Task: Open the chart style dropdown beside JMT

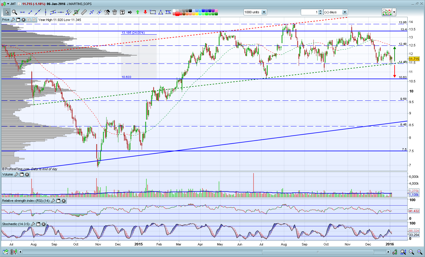Action: [x=8, y=4]
